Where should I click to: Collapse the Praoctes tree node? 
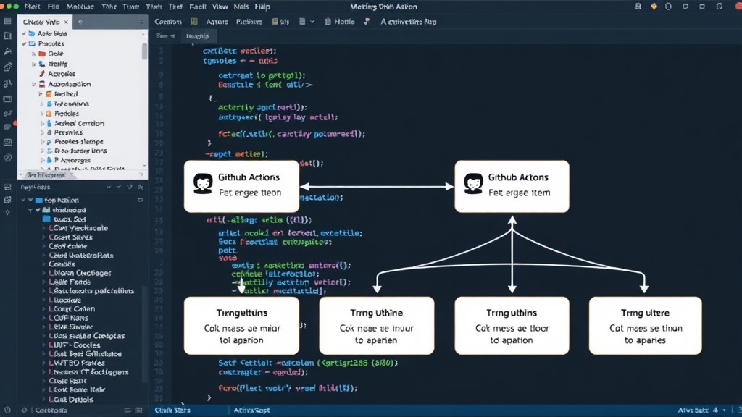click(x=24, y=43)
